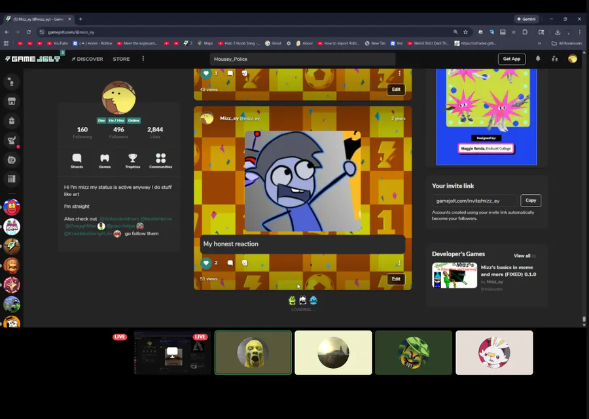This screenshot has width=589, height=419.
Task: Follow the @Wilsonbrothers mention link
Action: 119,219
